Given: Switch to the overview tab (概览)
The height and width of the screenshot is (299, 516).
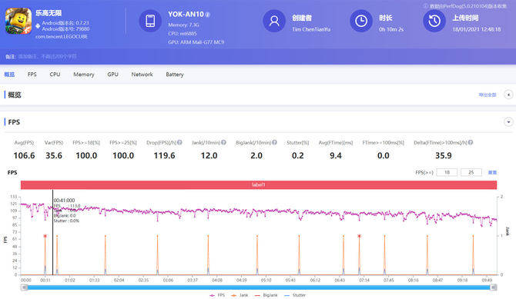Looking at the screenshot, I should pos(9,75).
